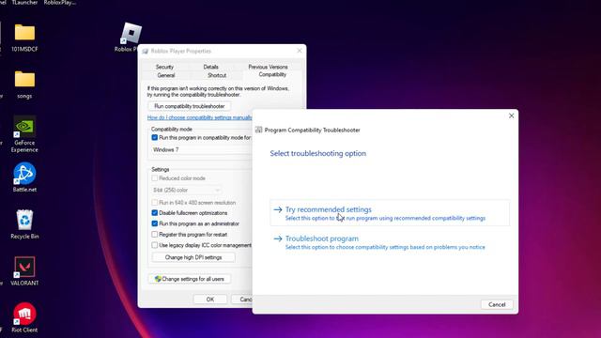Switch to the Shortcut tab
The height and width of the screenshot is (338, 601).
217,75
